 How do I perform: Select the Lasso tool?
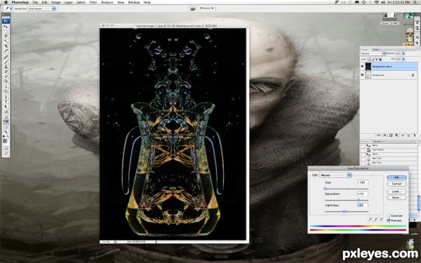(6, 36)
